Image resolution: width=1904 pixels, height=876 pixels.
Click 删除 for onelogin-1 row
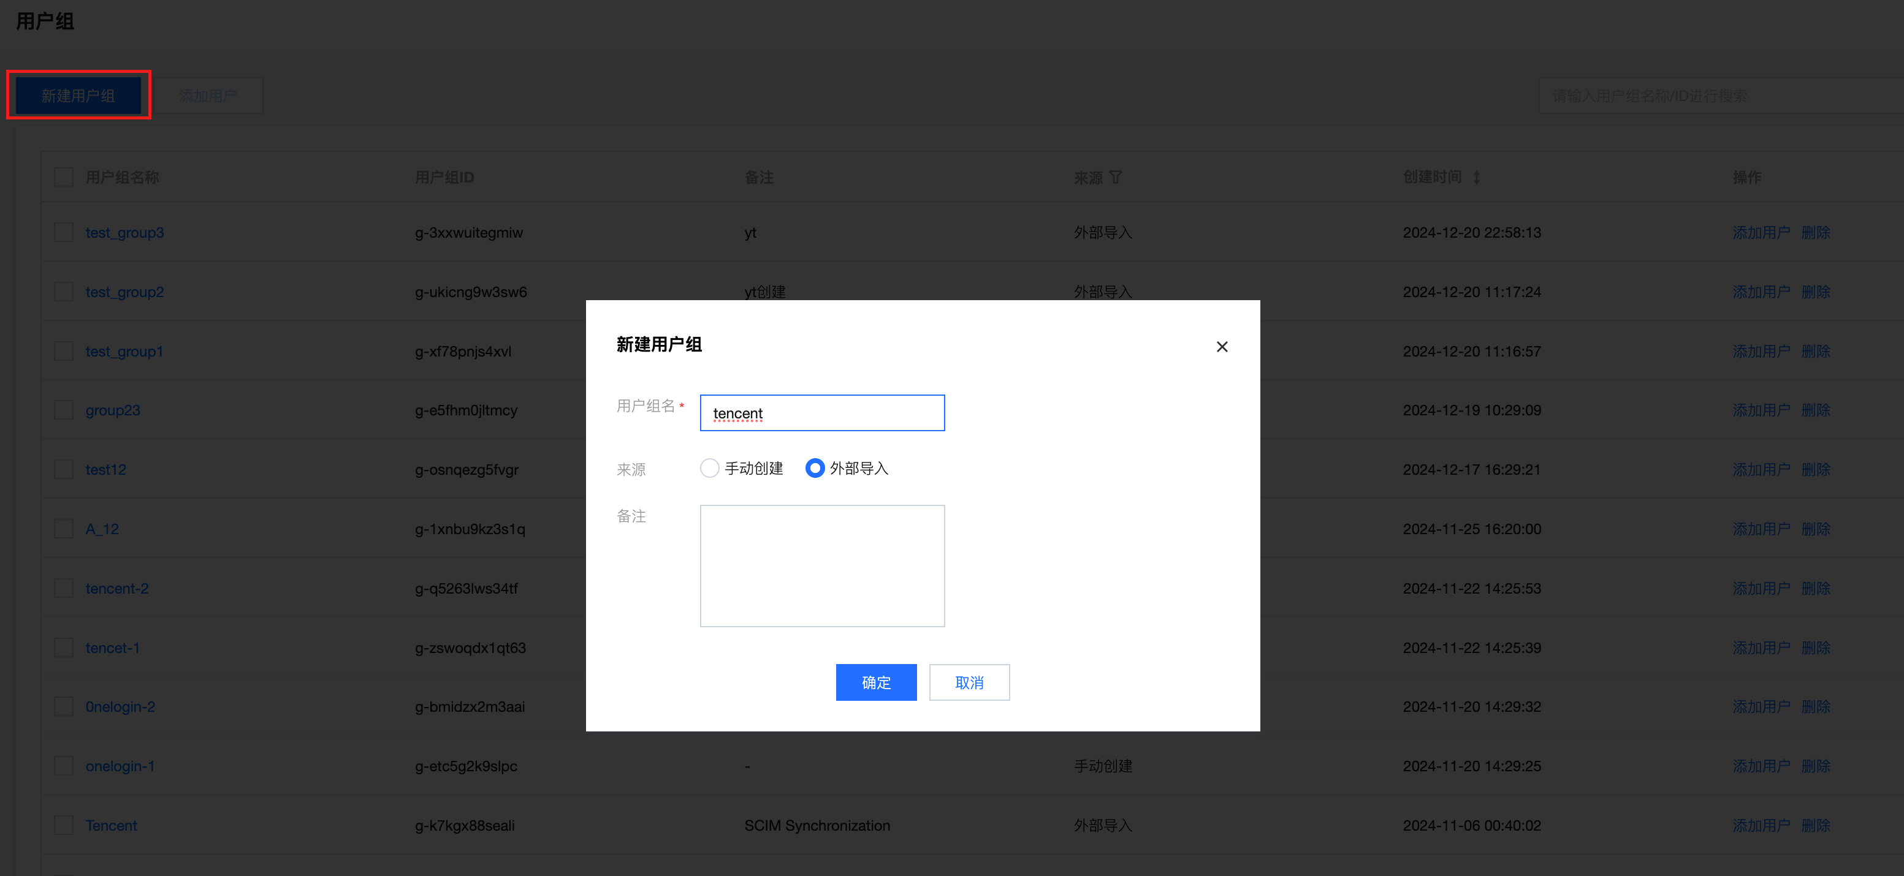click(x=1815, y=766)
